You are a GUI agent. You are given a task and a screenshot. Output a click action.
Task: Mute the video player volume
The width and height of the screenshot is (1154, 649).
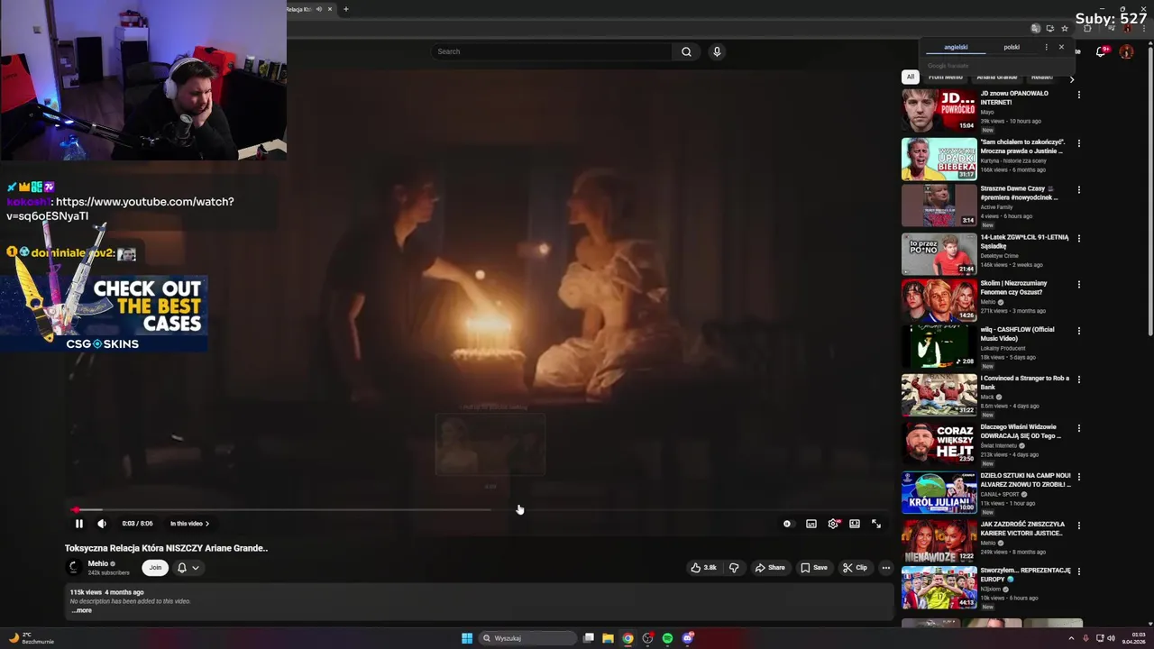point(102,524)
